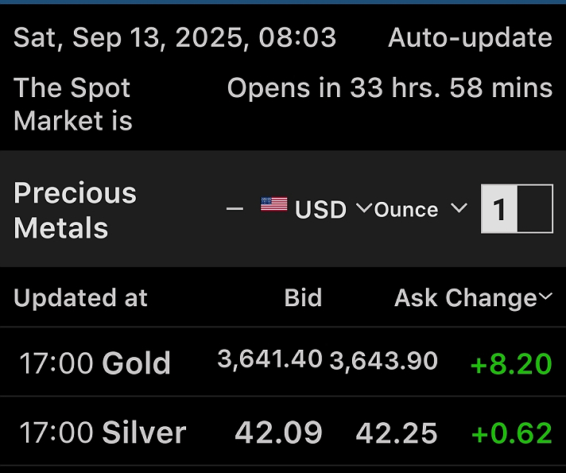This screenshot has width=566, height=473.
Task: Click the Updated at column header
Action: click(81, 298)
